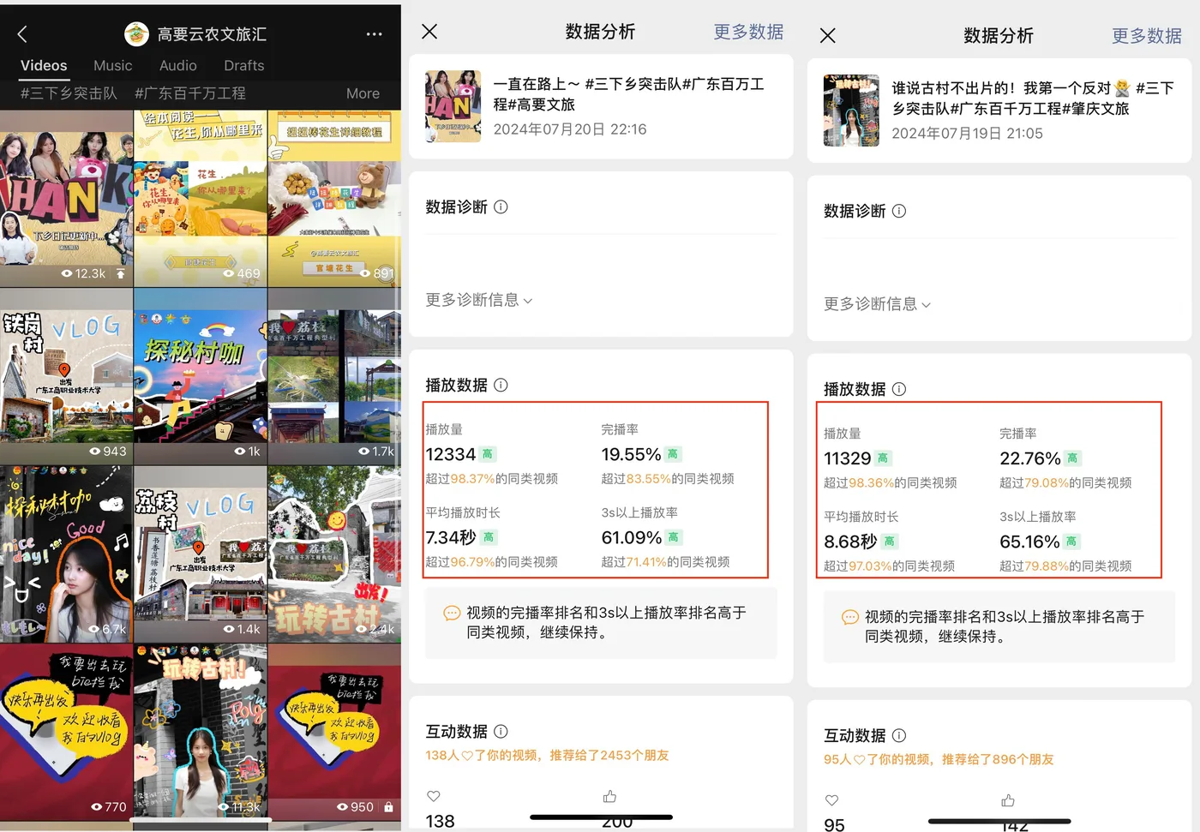
Task: Open the three-dot menu beside 高要云农文旅汇
Action: coord(374,34)
